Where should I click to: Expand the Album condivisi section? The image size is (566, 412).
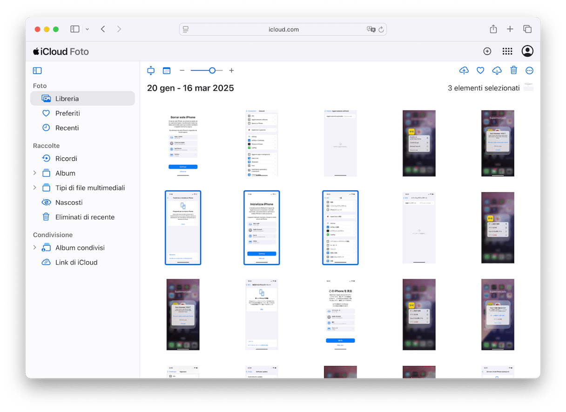(x=34, y=248)
